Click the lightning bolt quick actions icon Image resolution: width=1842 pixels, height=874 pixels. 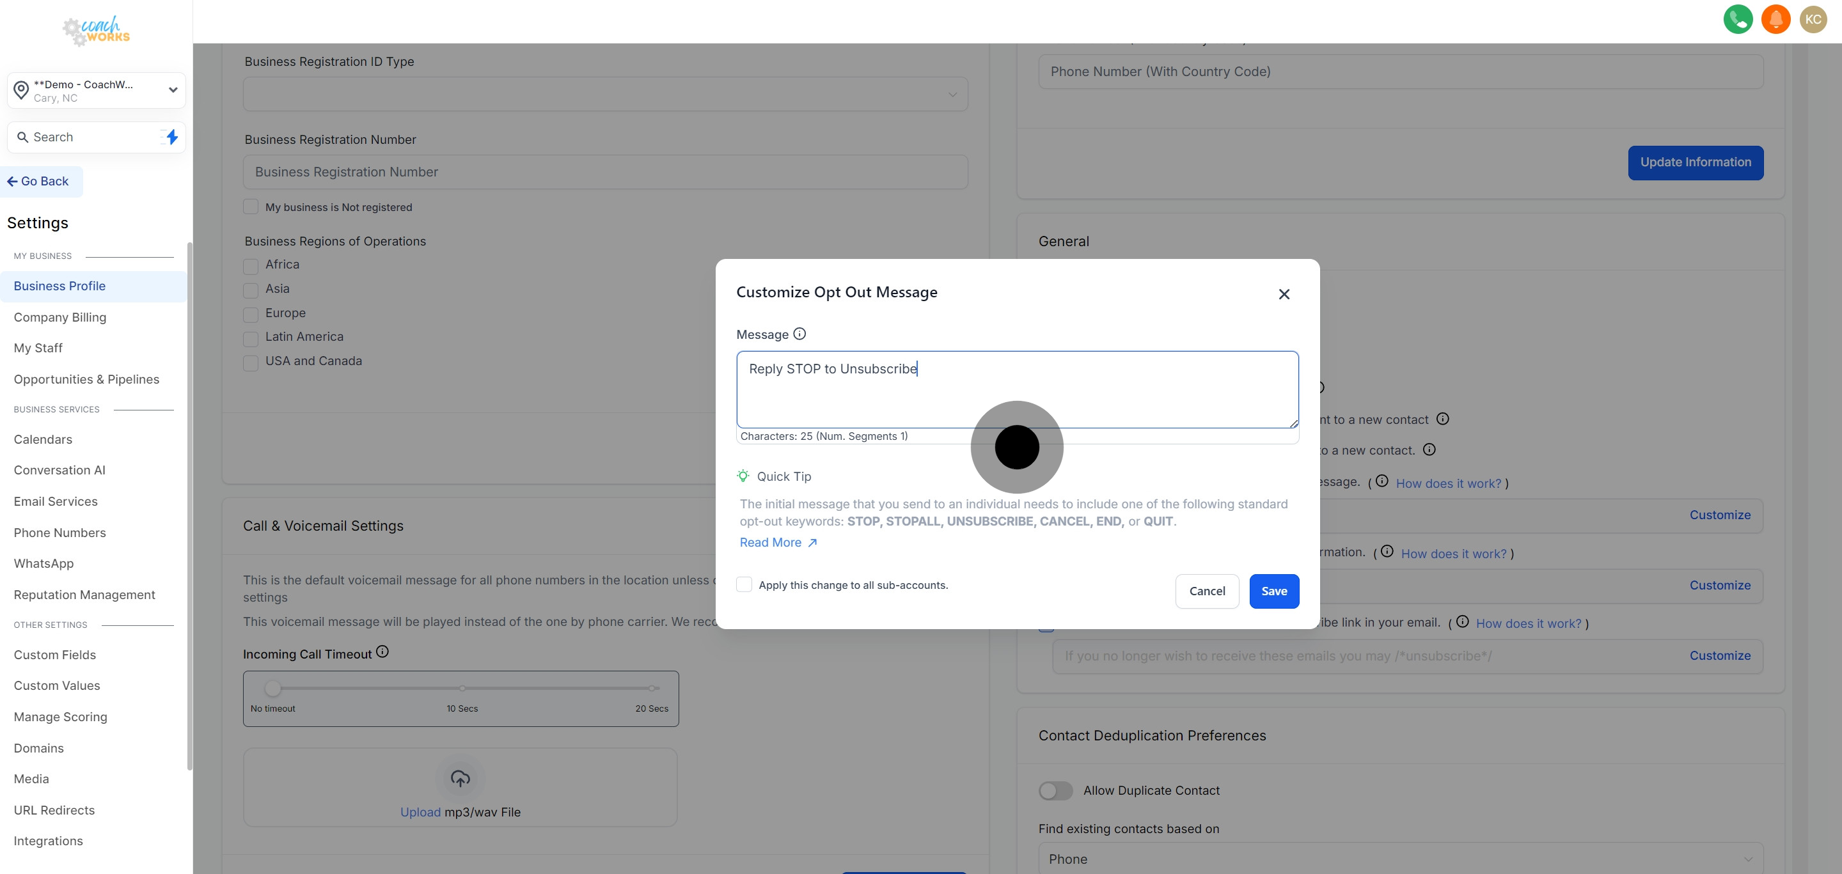coord(171,136)
